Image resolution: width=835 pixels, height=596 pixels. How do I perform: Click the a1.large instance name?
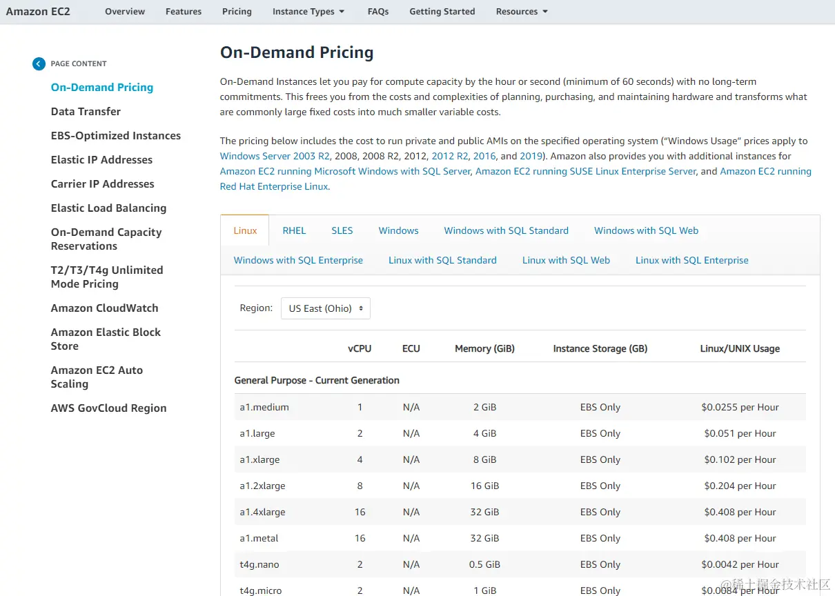point(257,433)
